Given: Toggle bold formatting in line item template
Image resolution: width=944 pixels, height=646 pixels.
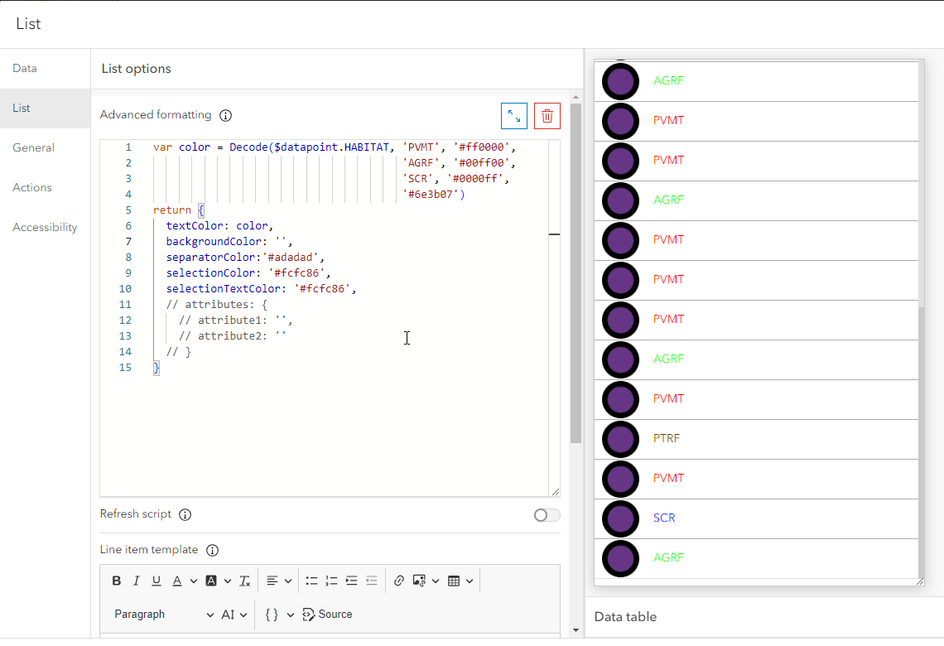Looking at the screenshot, I should click(117, 581).
